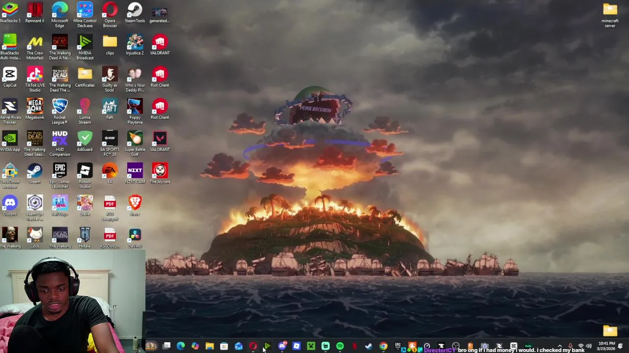Open the taskbar volume speaker control

[x=588, y=346]
